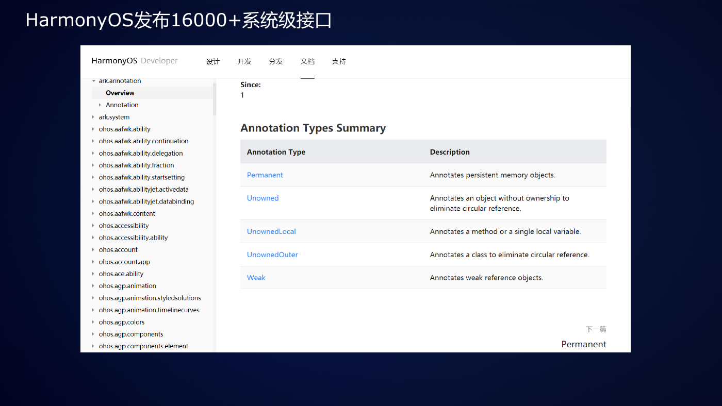
Task: Click the Description column header
Action: pyautogui.click(x=450, y=152)
